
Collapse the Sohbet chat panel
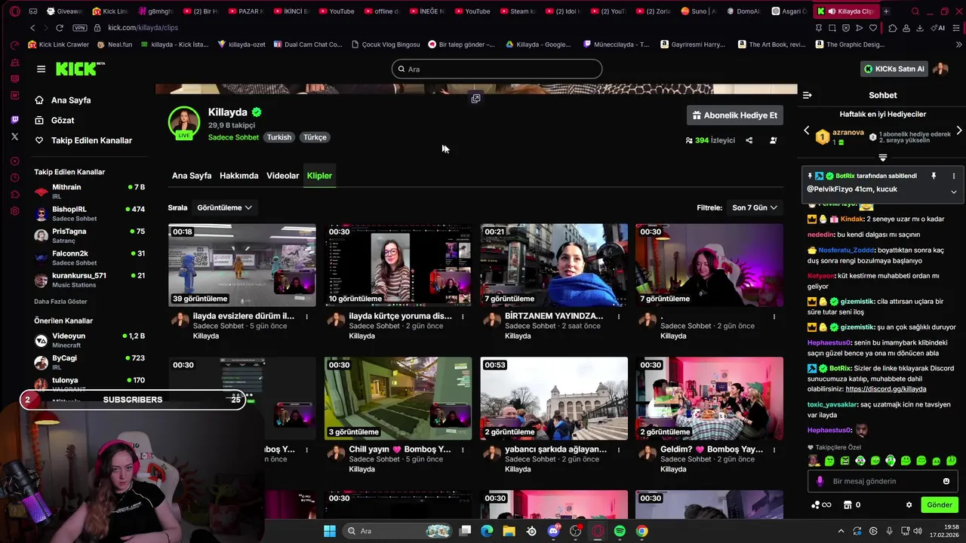click(807, 95)
